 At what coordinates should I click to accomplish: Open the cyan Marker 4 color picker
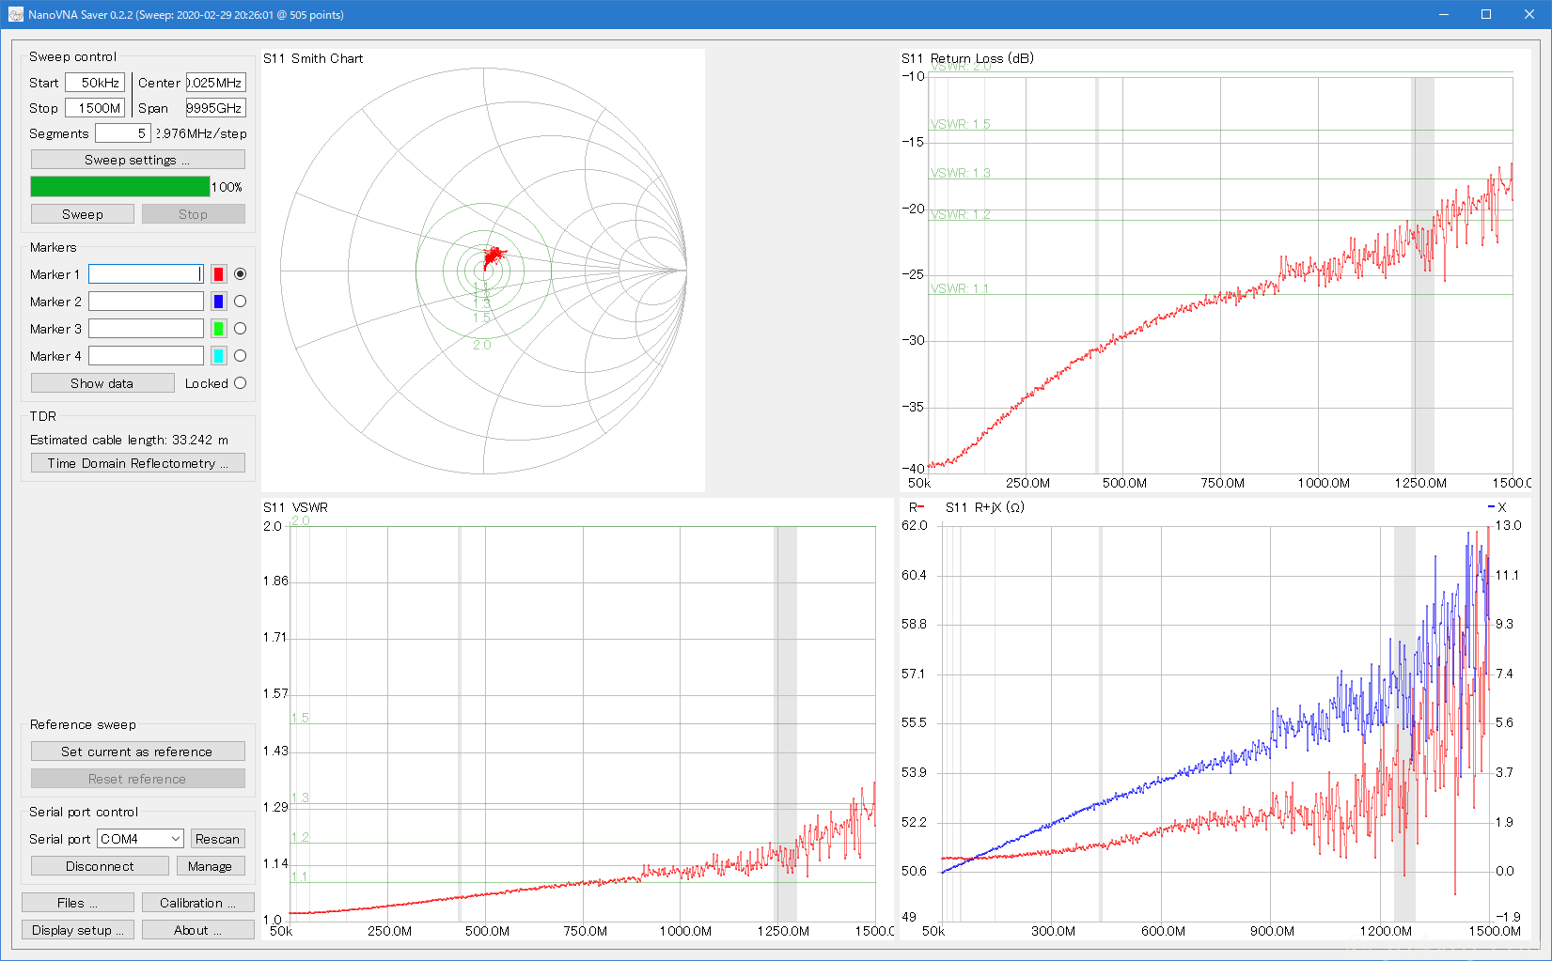point(218,356)
